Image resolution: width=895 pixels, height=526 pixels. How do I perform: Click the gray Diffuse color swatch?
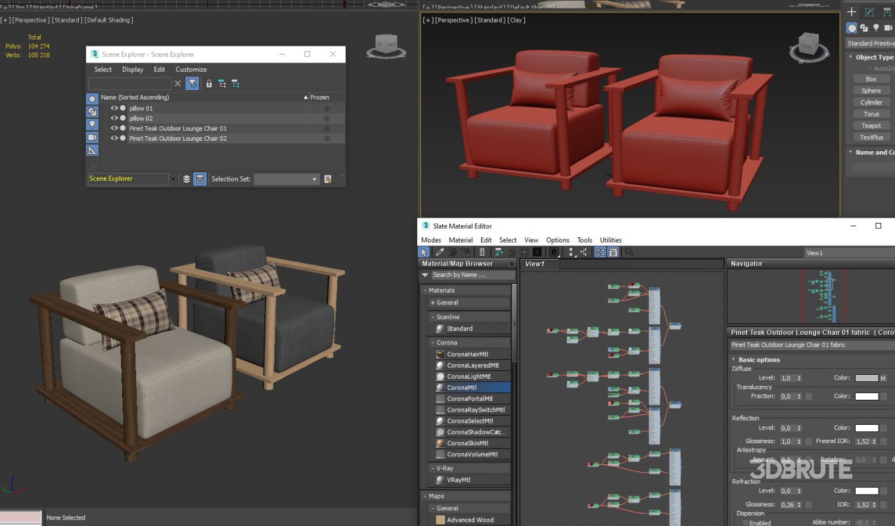pyautogui.click(x=866, y=378)
